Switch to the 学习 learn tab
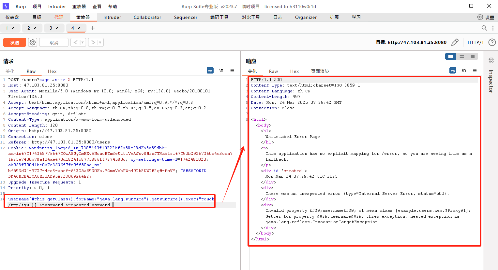Viewport: 498px width, 270px height. tap(356, 17)
